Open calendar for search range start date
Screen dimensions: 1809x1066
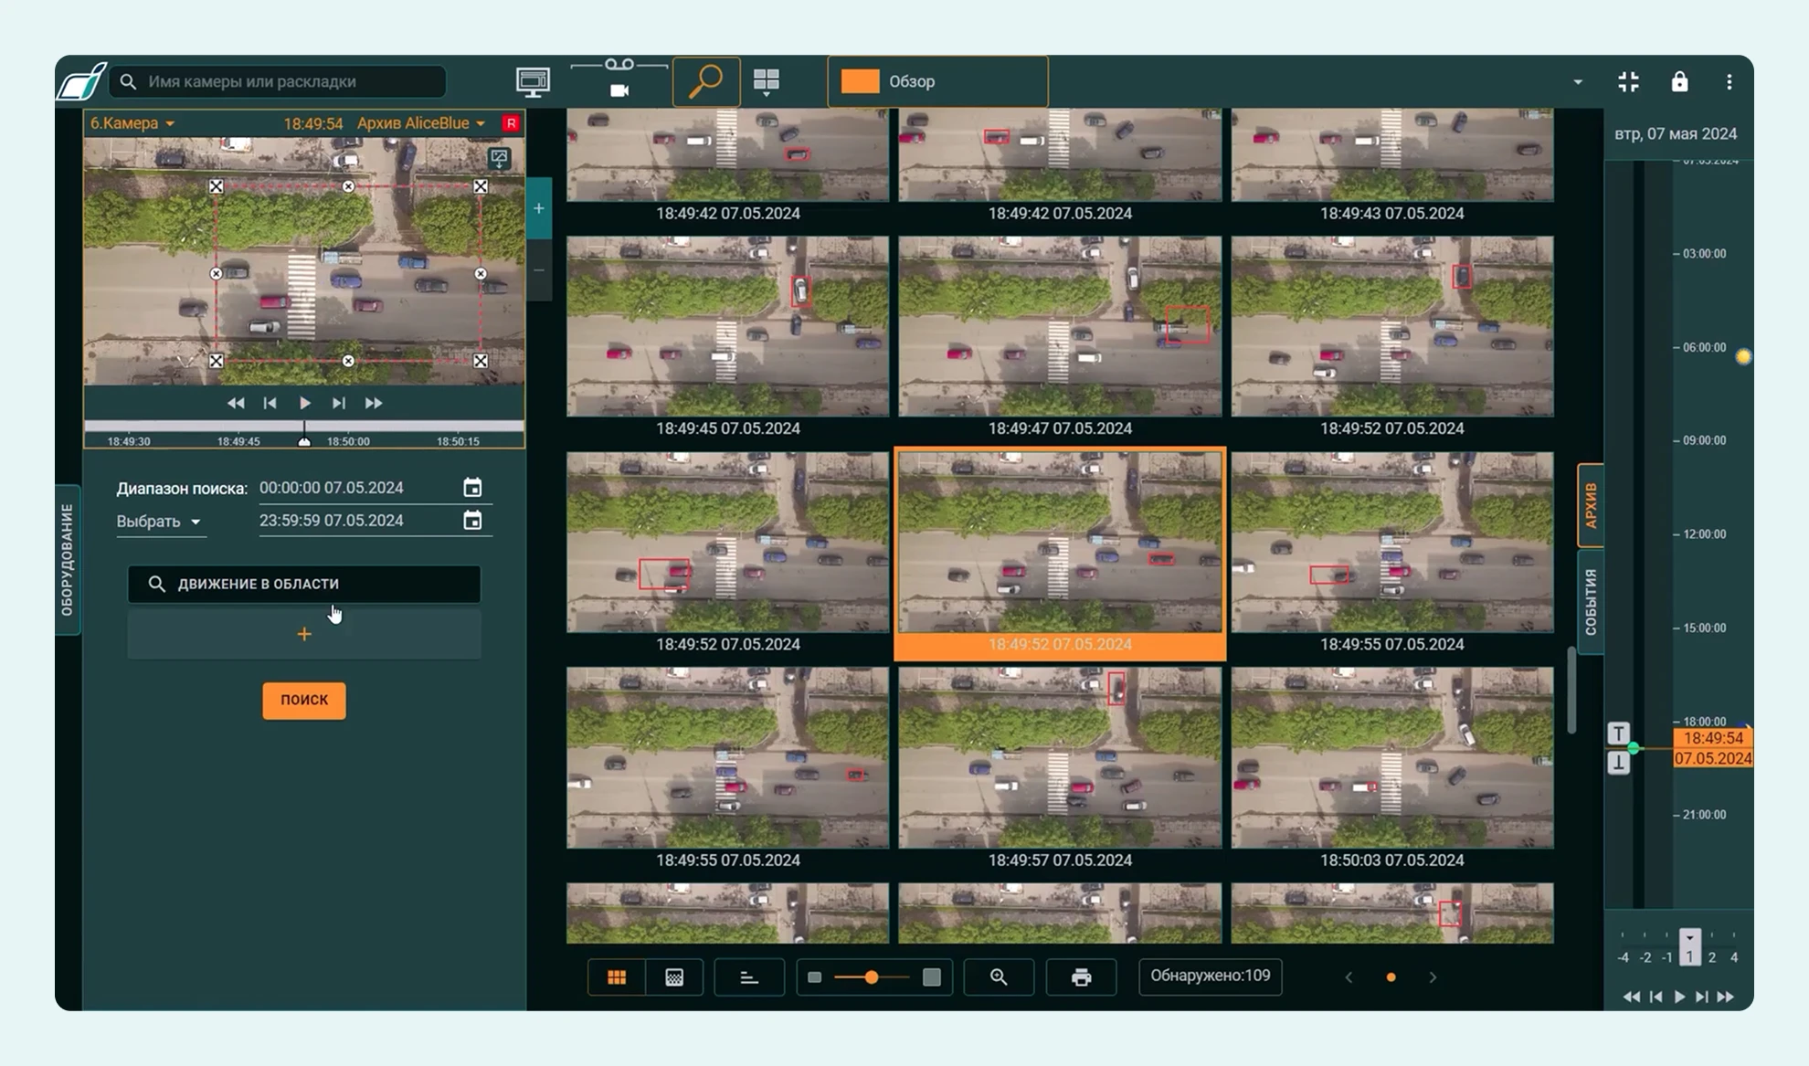coord(471,488)
